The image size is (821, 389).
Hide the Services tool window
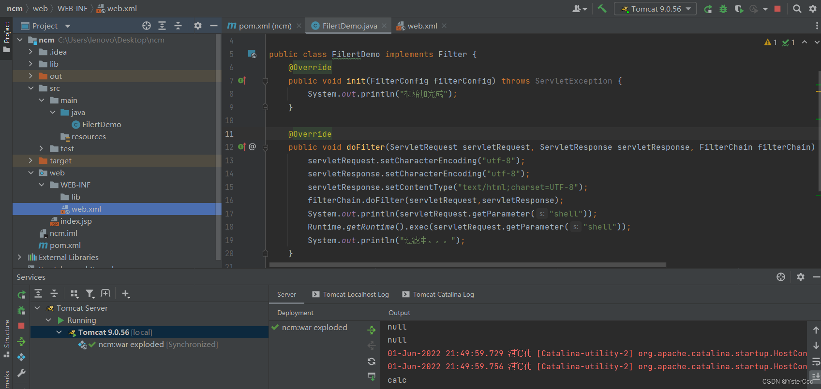point(816,277)
